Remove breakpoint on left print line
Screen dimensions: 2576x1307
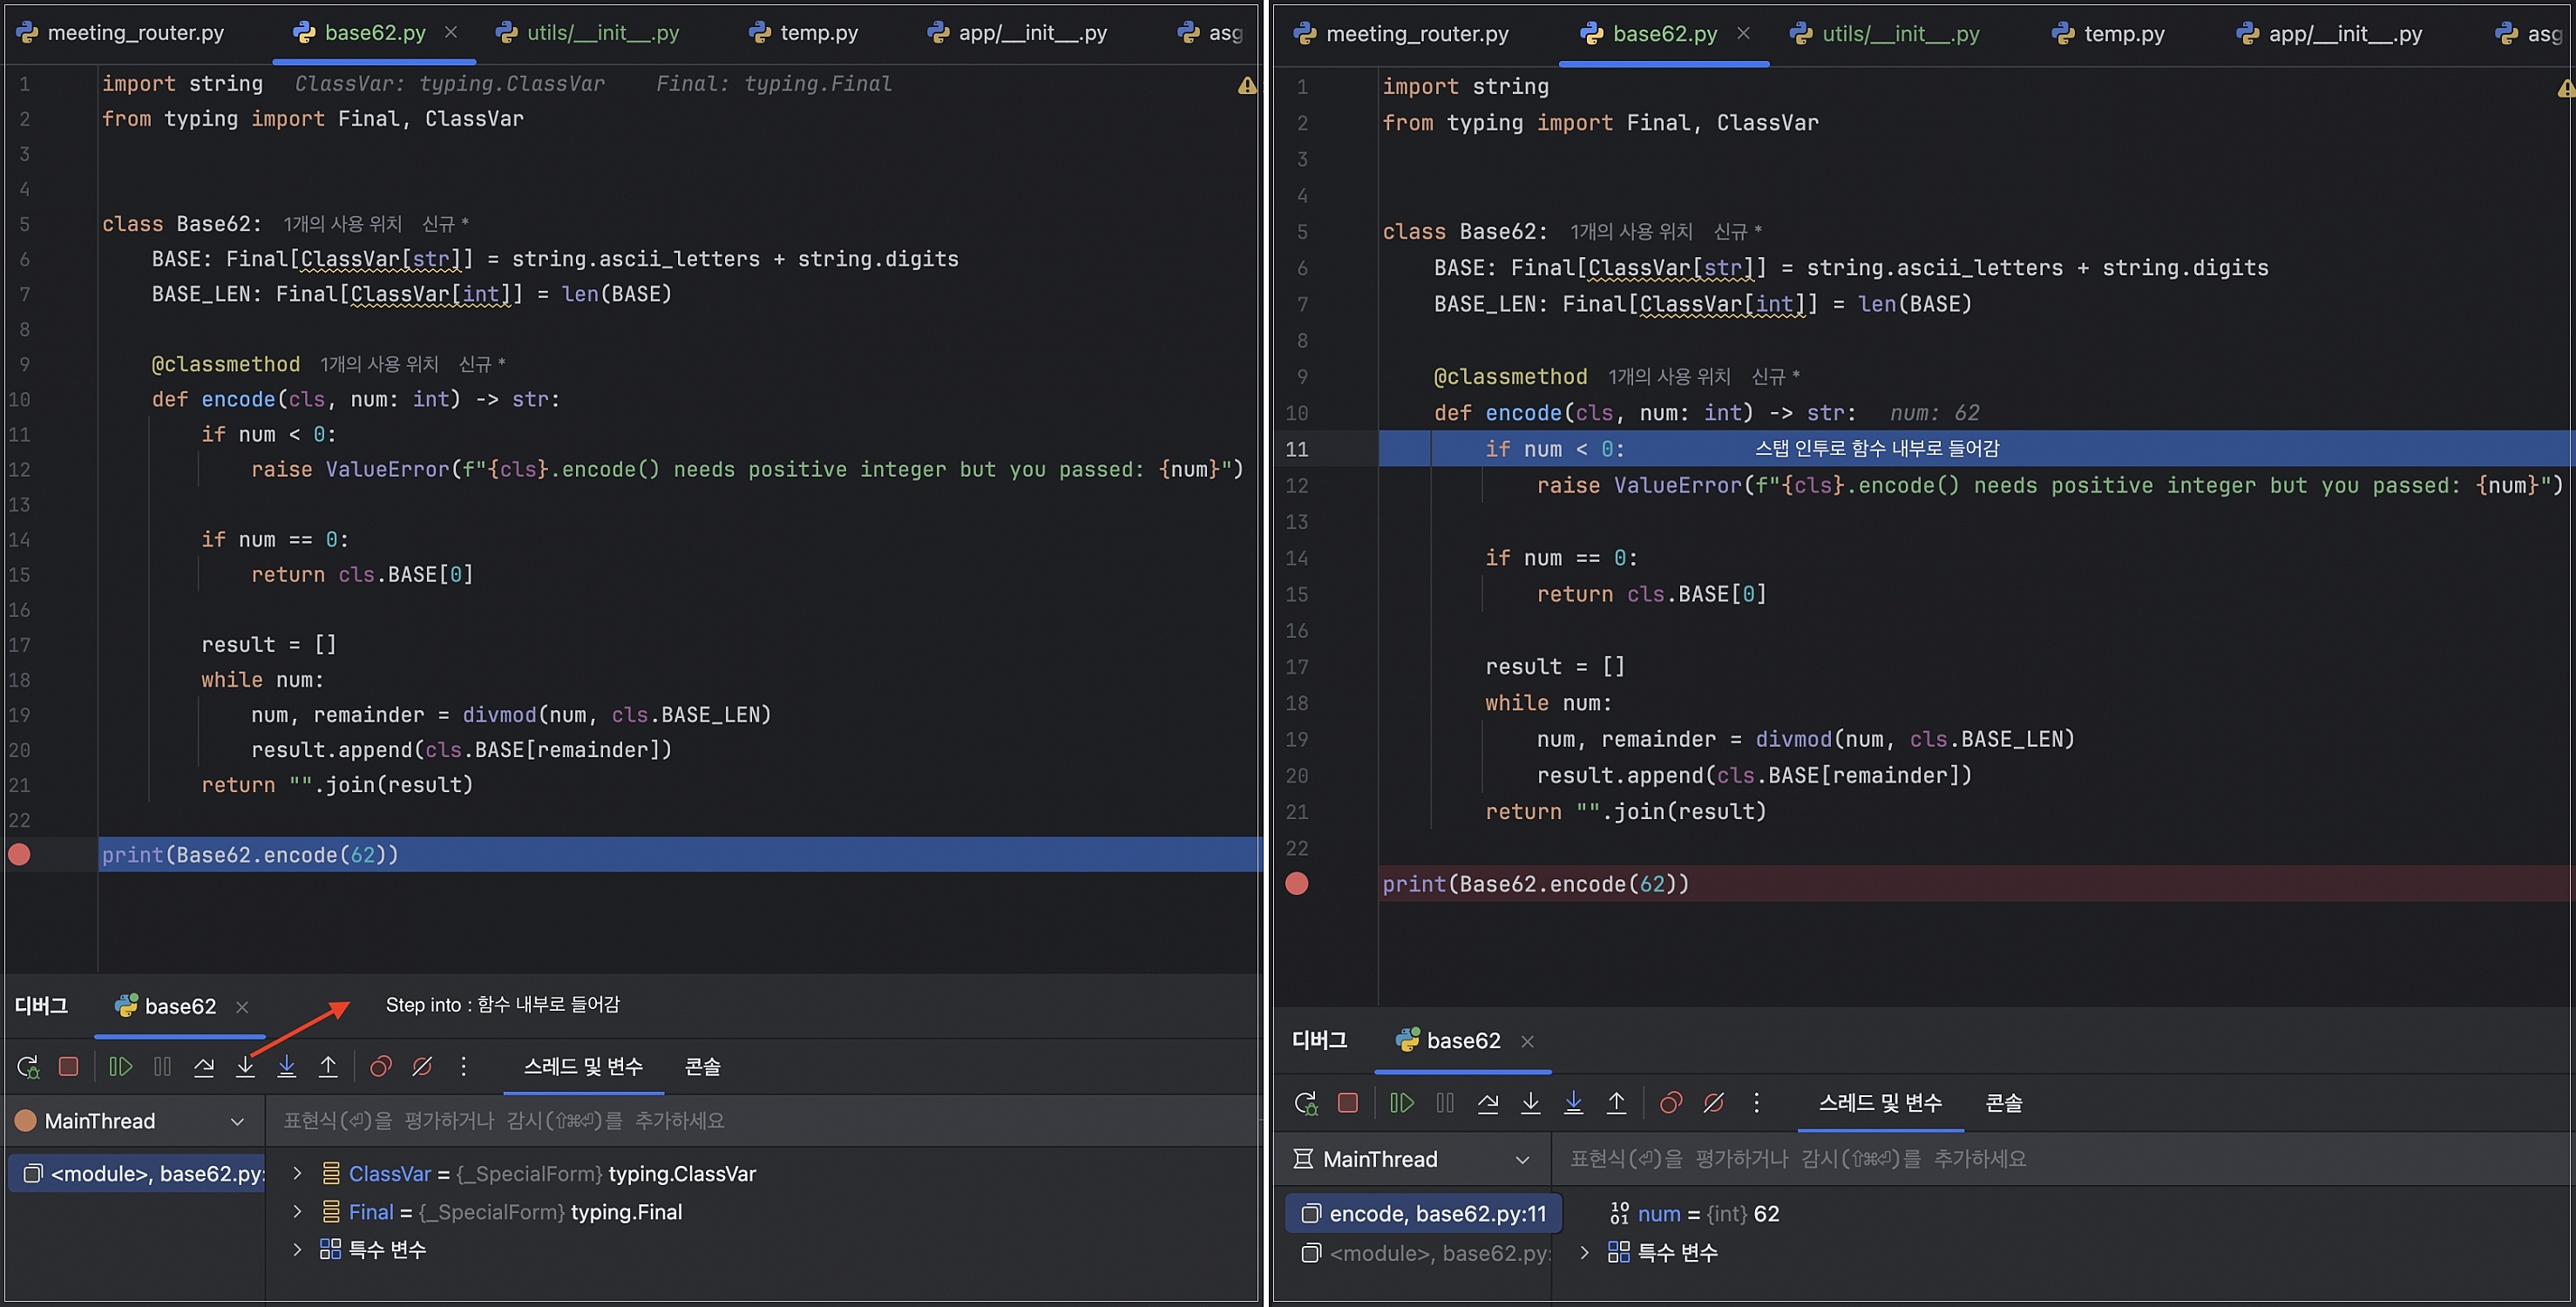pos(19,855)
